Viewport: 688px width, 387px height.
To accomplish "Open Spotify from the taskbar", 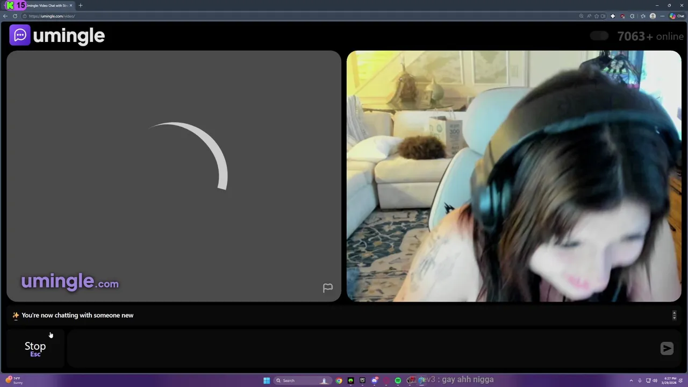I will coord(398,381).
